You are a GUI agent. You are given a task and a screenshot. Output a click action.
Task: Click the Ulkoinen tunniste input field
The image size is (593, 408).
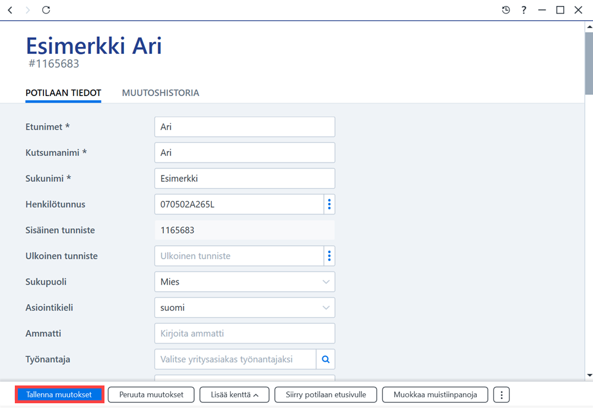(x=239, y=256)
